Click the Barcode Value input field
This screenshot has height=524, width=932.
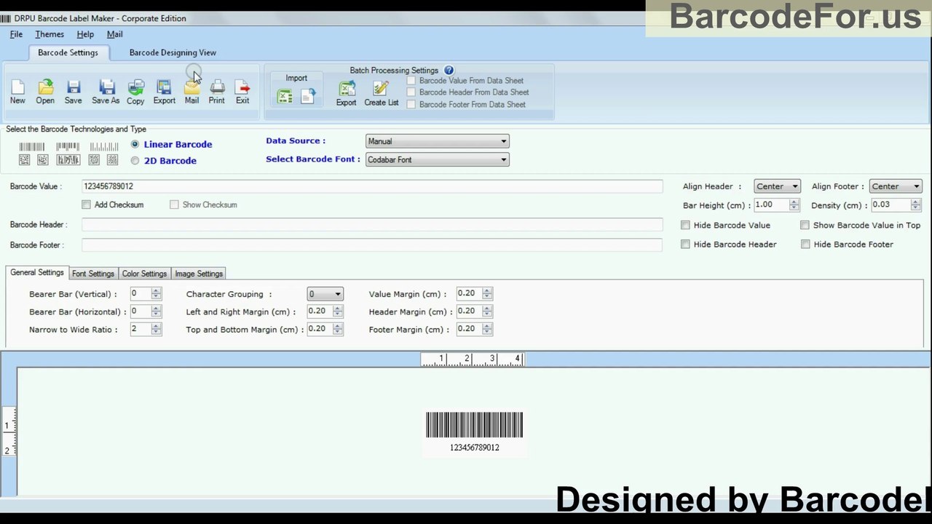point(372,186)
